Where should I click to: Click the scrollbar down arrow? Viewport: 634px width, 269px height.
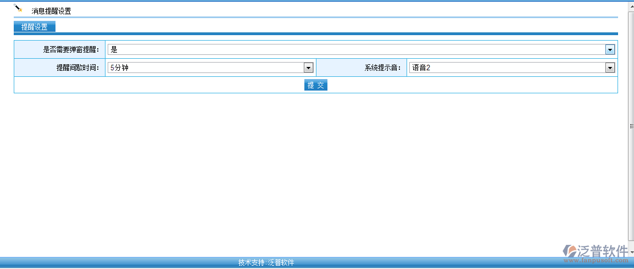(631, 251)
